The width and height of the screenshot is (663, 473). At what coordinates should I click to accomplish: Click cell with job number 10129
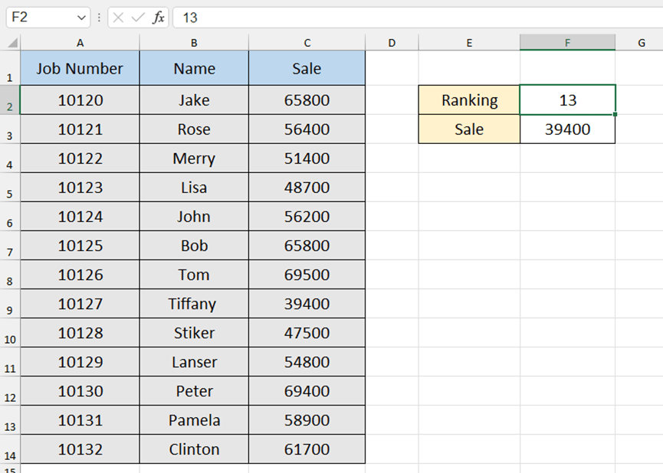[x=80, y=362]
